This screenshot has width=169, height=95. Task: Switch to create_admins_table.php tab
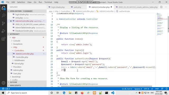[x=137, y=7]
